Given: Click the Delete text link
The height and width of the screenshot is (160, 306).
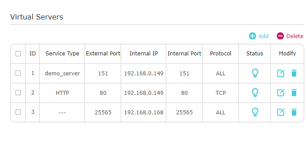Looking at the screenshot, I should [x=295, y=36].
